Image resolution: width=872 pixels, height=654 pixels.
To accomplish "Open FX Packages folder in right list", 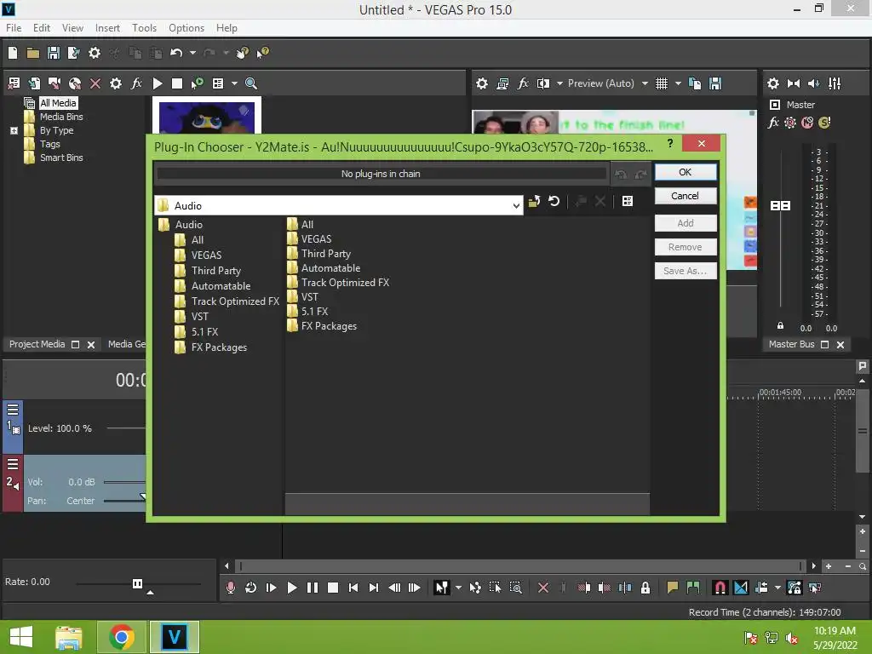I will tap(329, 326).
